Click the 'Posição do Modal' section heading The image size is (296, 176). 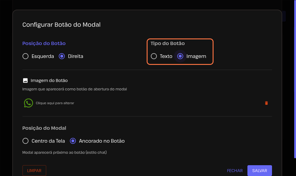(x=44, y=128)
